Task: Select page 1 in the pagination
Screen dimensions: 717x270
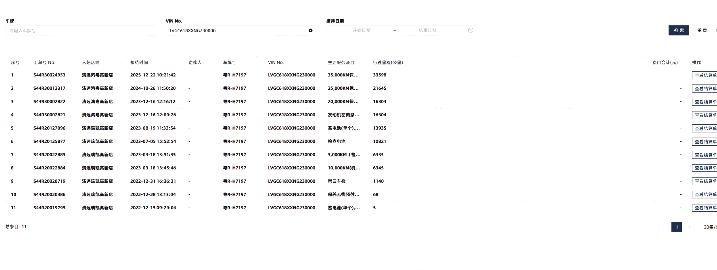Action: (677, 227)
